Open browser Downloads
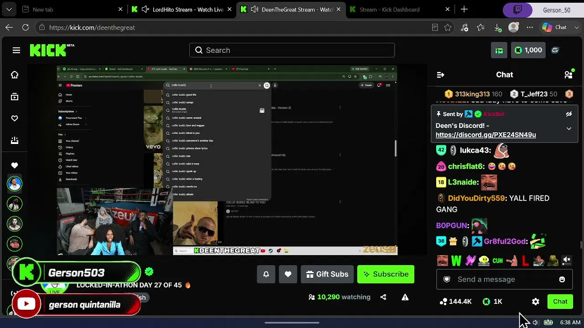 click(498, 27)
